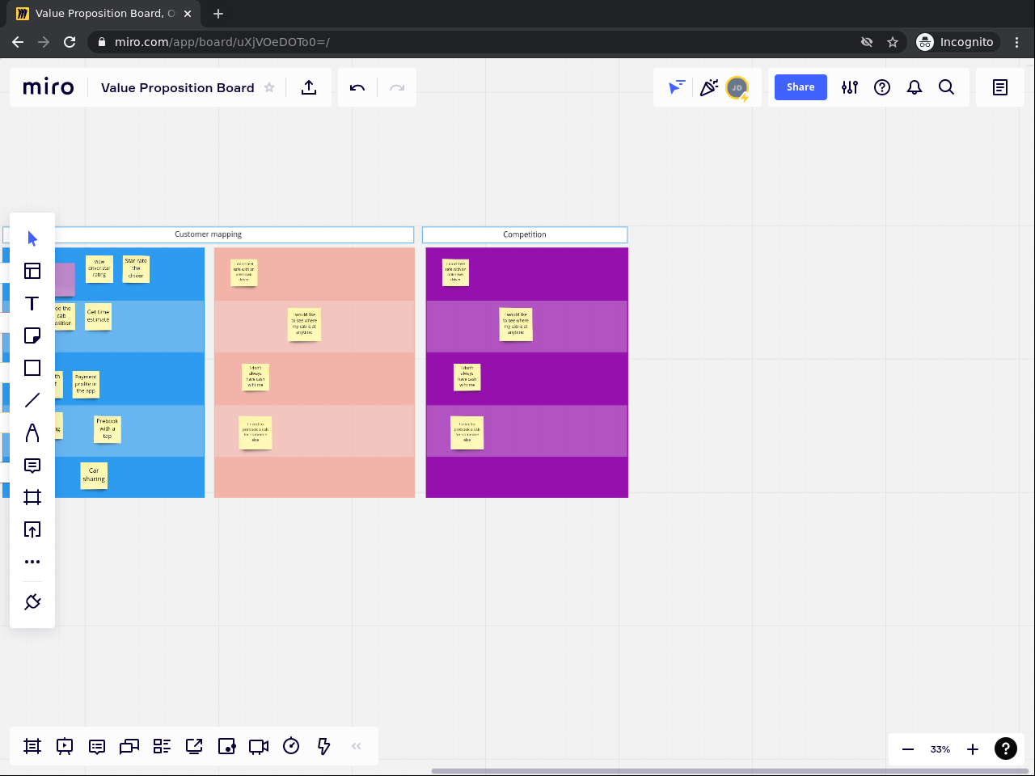
Task: Show more tools via three dots
Action: tap(32, 562)
